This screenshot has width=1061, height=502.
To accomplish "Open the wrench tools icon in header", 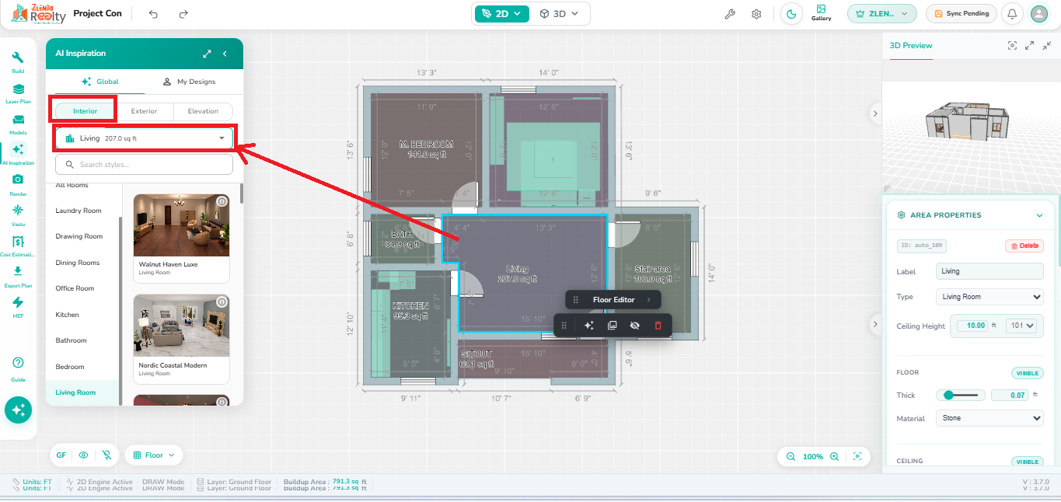I will click(x=730, y=14).
